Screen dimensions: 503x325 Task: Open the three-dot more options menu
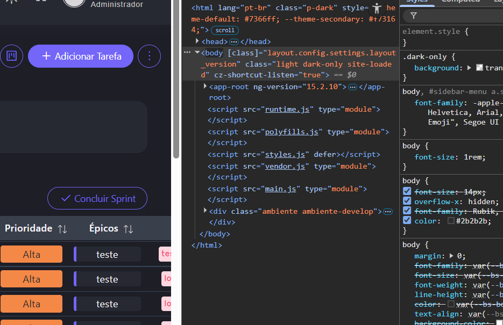tap(149, 56)
